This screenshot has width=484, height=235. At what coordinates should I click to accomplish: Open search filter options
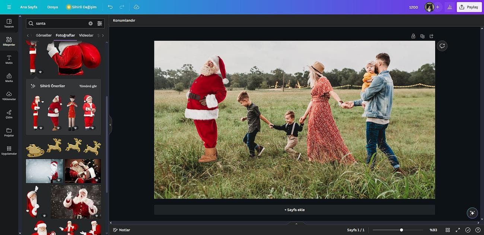[x=99, y=23]
